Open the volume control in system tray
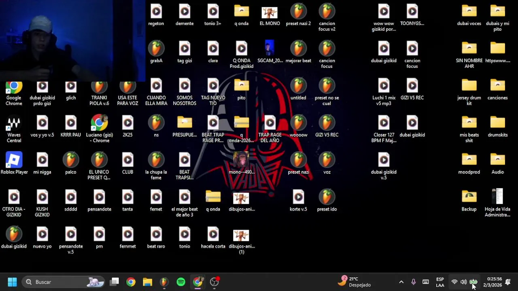 pyautogui.click(x=463, y=282)
